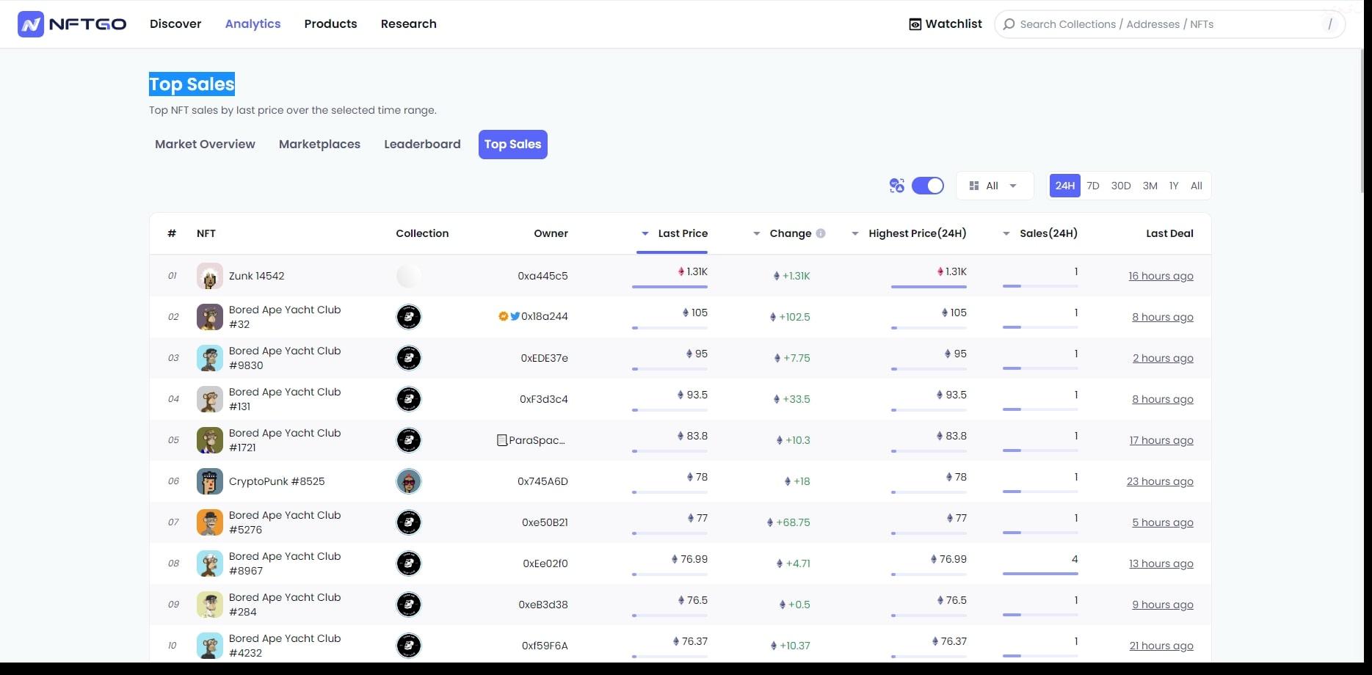Open Bored Ape Yacht Club #32 thumbnail

coord(209,317)
